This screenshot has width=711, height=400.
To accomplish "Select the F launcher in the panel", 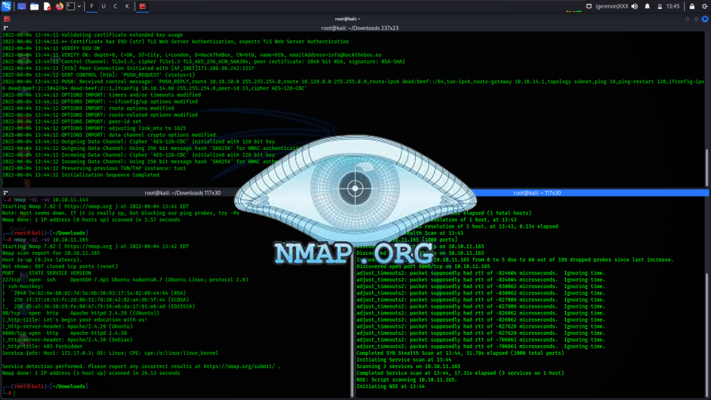I will coord(91,6).
